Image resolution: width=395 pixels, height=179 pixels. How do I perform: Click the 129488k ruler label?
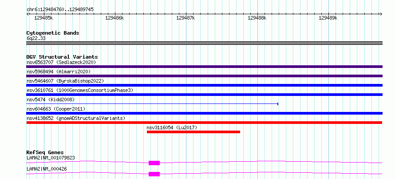pos(257,18)
